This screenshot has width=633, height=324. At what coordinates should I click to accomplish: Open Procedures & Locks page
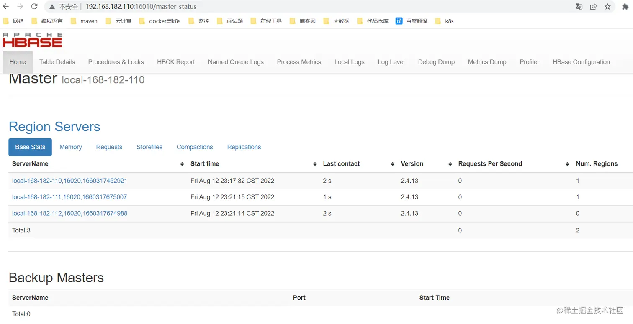(116, 62)
